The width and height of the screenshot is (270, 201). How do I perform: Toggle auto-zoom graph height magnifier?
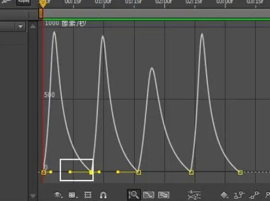(x=134, y=195)
